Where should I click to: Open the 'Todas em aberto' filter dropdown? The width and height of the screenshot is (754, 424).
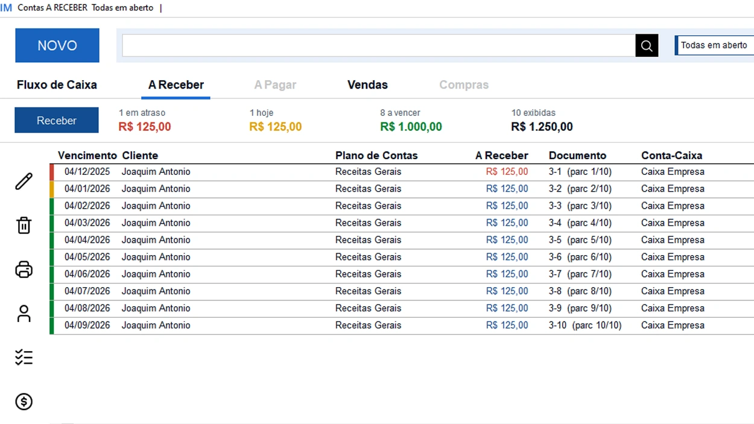click(714, 45)
